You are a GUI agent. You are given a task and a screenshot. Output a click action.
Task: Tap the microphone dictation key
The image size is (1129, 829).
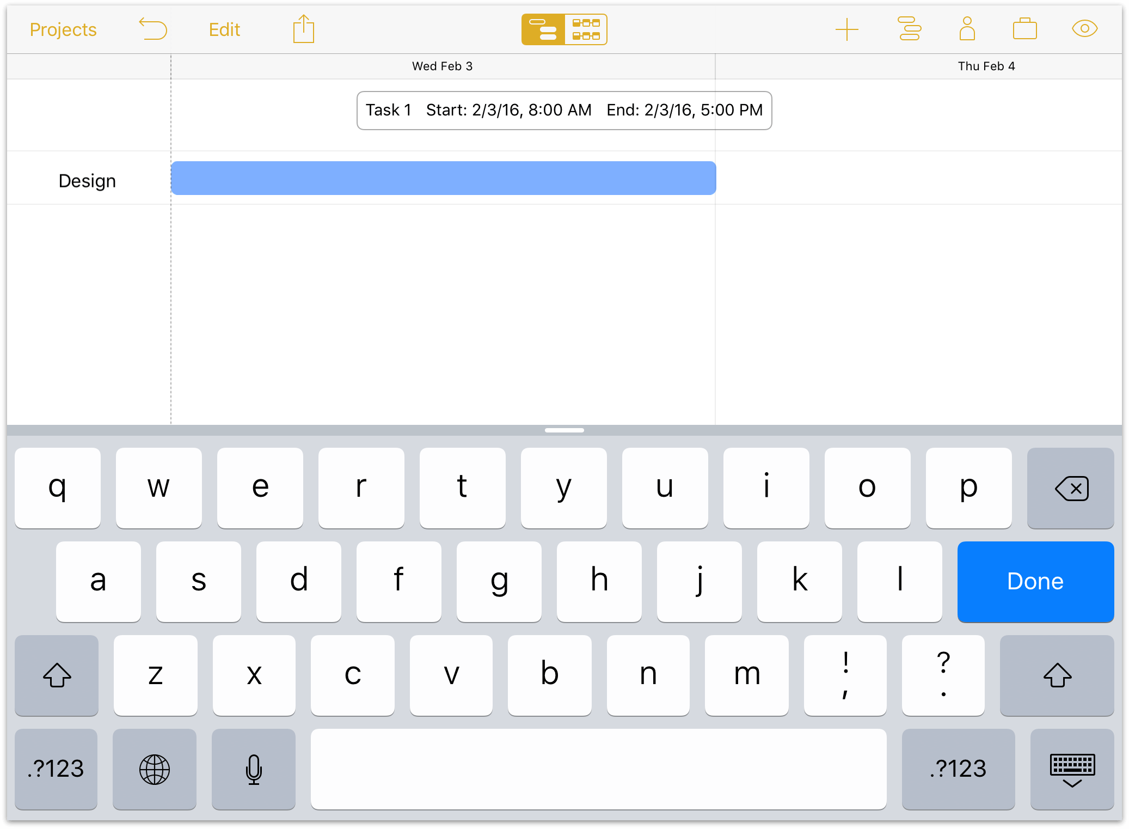click(254, 769)
